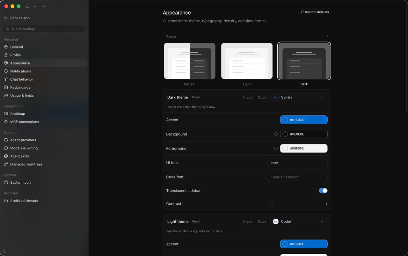The image size is (408, 256).
Task: Import a Light theme
Action: pos(248,222)
